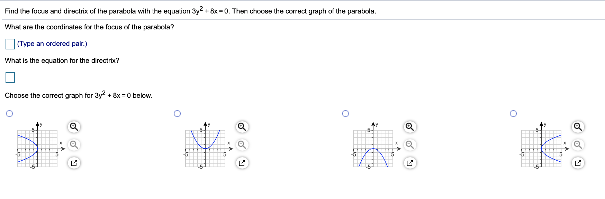Viewport: 605px width, 199px height.
Task: Open the second graph via external link icon
Action: pos(241,163)
